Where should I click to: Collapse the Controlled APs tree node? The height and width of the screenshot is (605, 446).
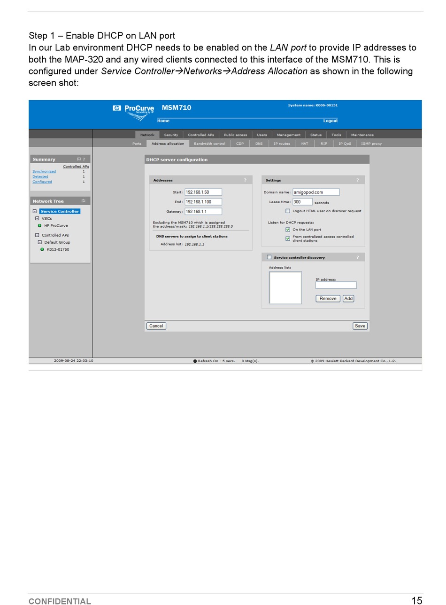point(37,235)
